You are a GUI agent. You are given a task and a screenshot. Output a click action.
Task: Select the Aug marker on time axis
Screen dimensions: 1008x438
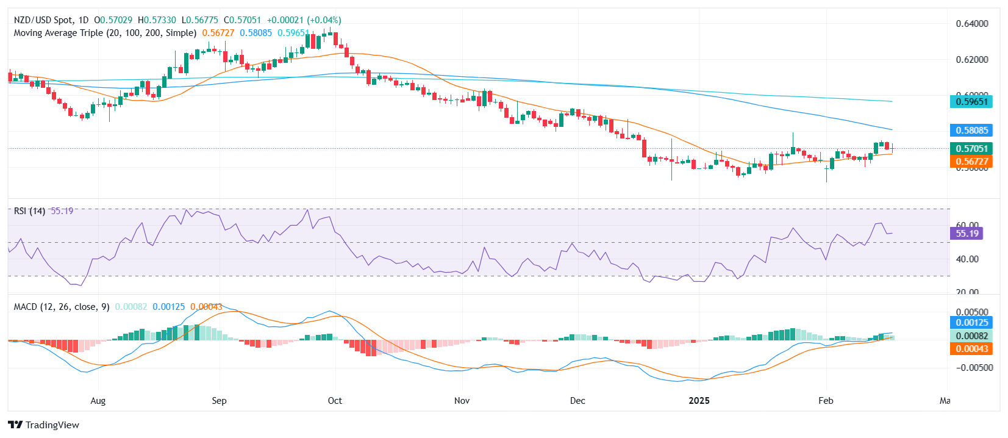98,401
